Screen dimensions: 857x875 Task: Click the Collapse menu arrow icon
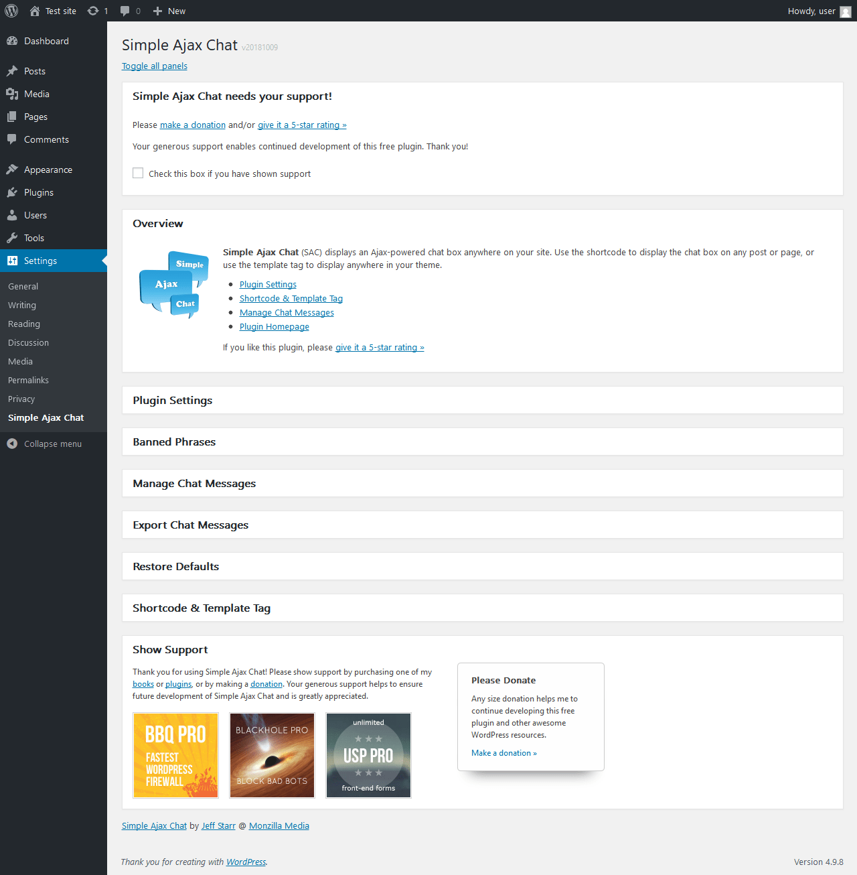12,444
